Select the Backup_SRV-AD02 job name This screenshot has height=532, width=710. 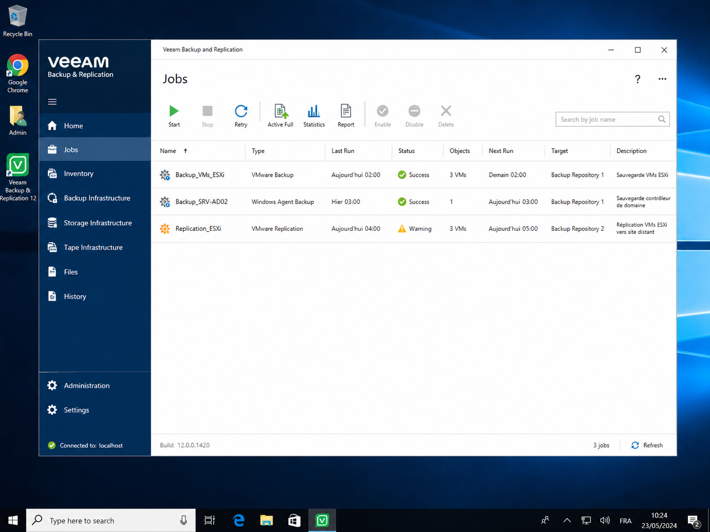pyautogui.click(x=202, y=202)
